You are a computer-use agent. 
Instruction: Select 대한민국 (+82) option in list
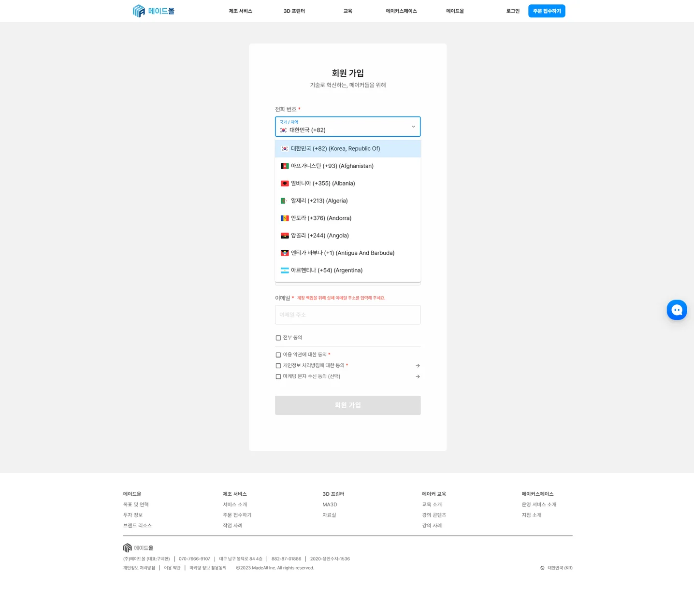tap(347, 149)
